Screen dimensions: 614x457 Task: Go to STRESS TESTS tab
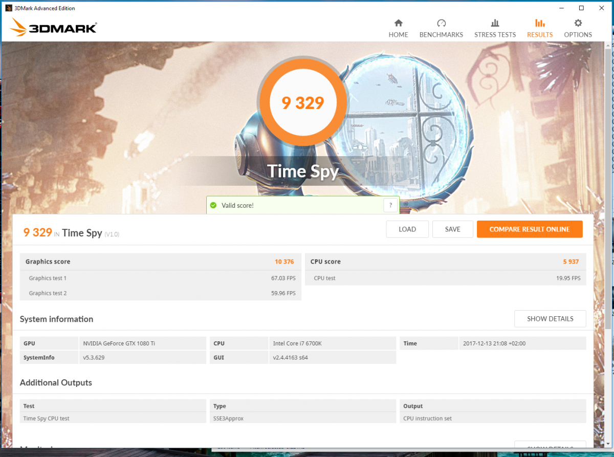(495, 28)
